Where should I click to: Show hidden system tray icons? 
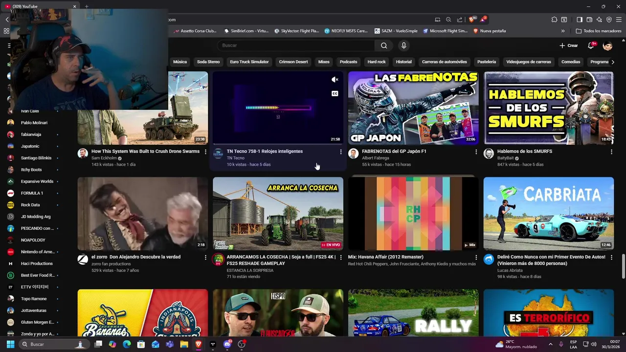click(x=551, y=344)
